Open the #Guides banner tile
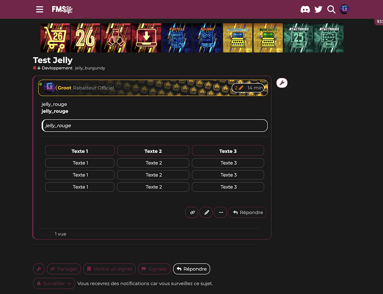Image resolution: width=383 pixels, height=294 pixels. tap(207, 38)
